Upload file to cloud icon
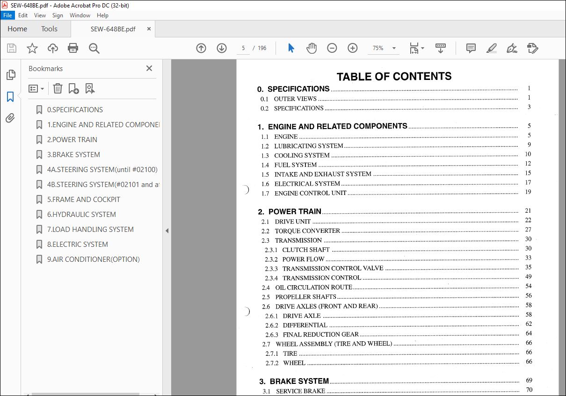Viewport: 566px width, 396px height. (53, 48)
